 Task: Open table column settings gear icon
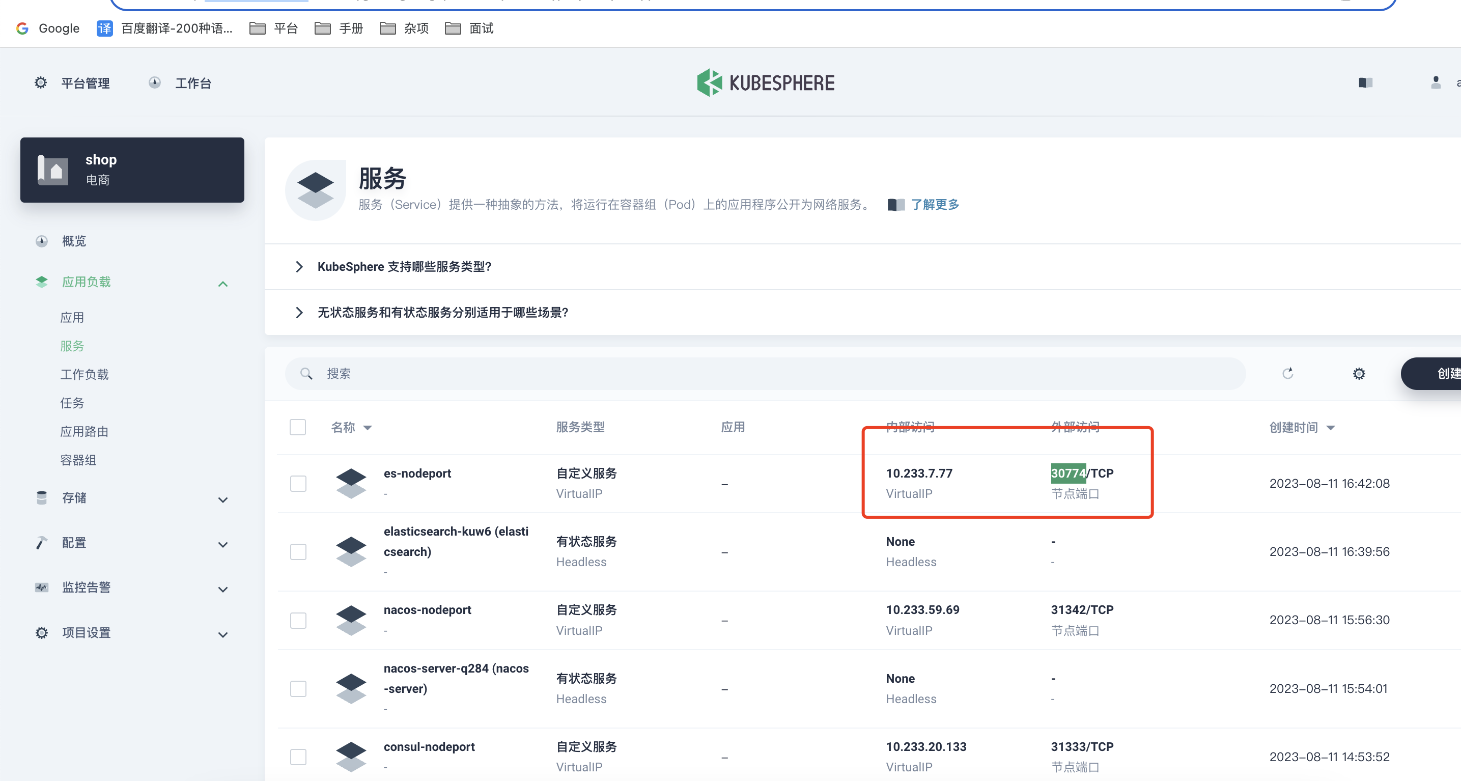coord(1359,373)
